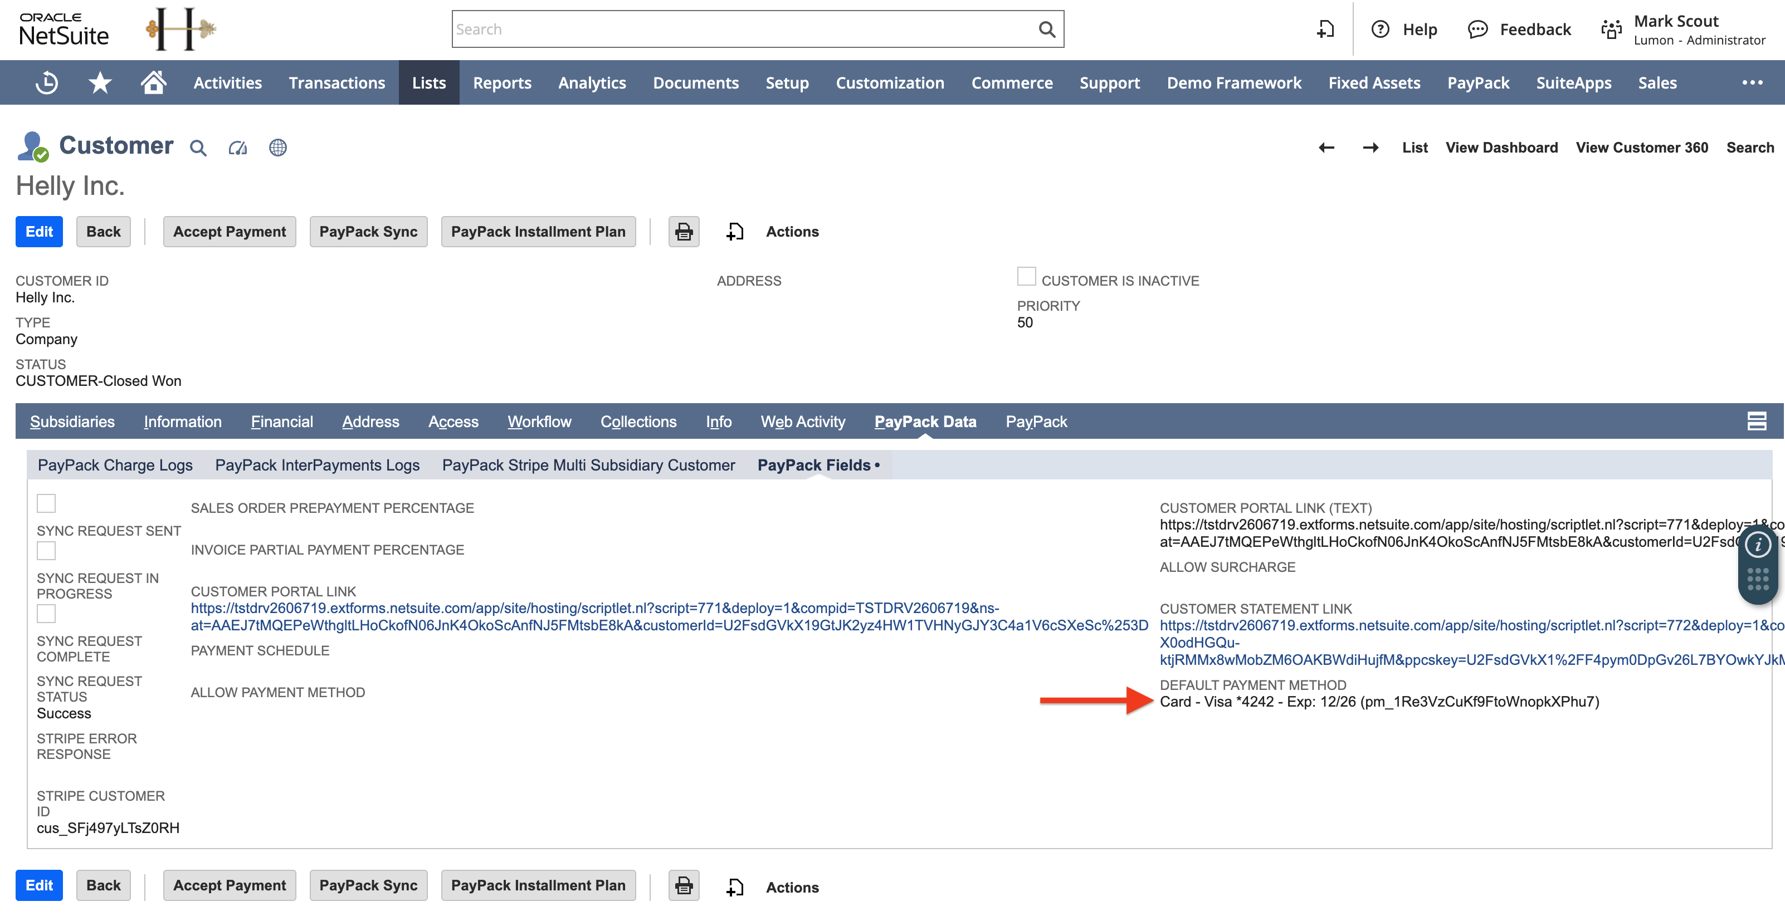Click the Create New icon in header

pyautogui.click(x=1325, y=29)
